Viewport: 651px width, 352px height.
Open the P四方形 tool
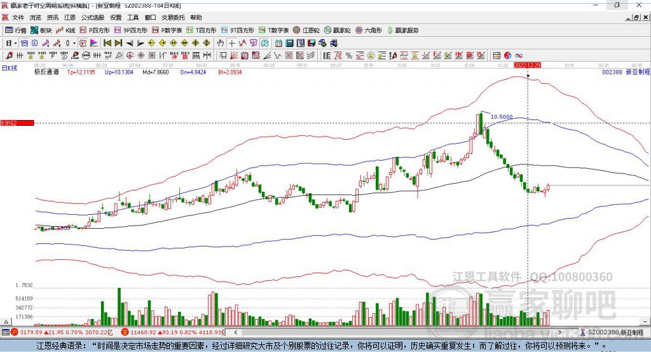(x=95, y=30)
